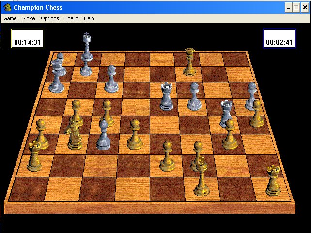Select the gold pawn behind the silver bishop

coord(108,111)
